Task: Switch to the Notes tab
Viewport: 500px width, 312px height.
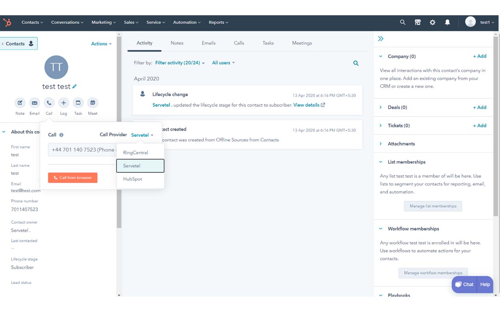Action: pyautogui.click(x=177, y=43)
